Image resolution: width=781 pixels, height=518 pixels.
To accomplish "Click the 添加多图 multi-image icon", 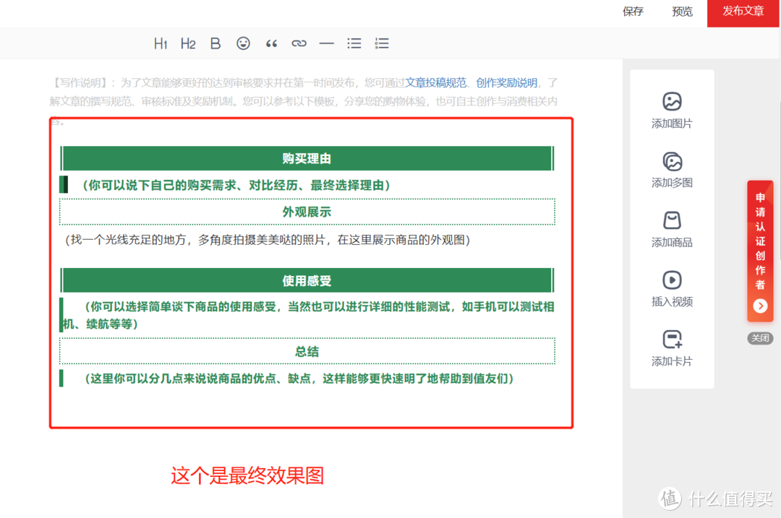I will (672, 161).
